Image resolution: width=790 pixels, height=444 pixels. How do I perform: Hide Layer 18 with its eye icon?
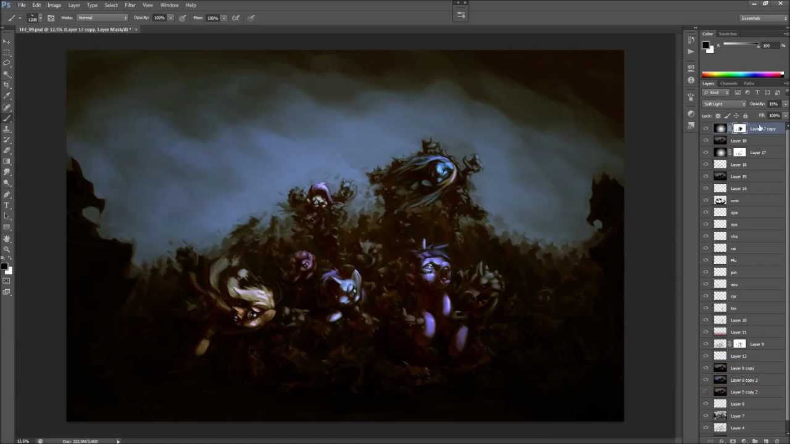point(706,141)
